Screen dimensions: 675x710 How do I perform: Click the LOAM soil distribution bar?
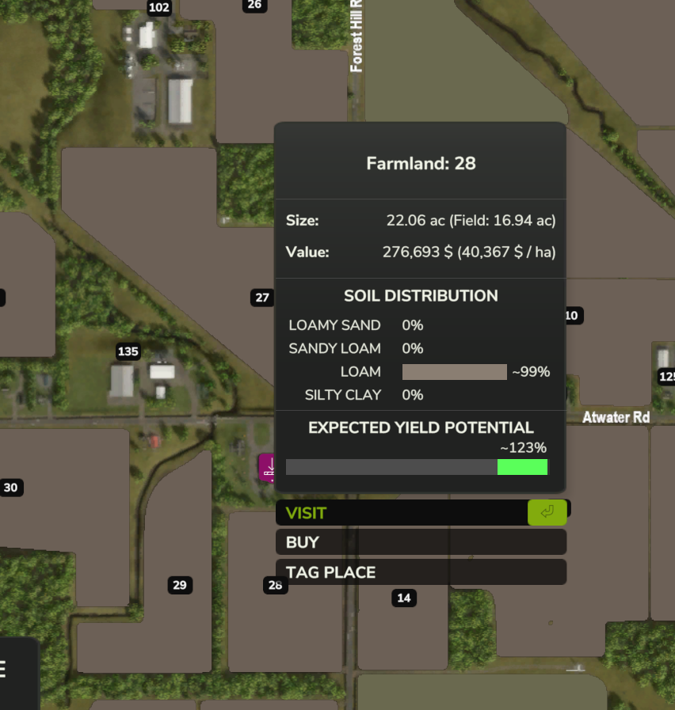pos(455,372)
